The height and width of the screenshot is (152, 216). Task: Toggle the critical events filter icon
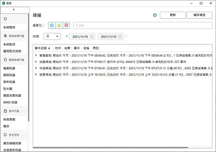66,25
